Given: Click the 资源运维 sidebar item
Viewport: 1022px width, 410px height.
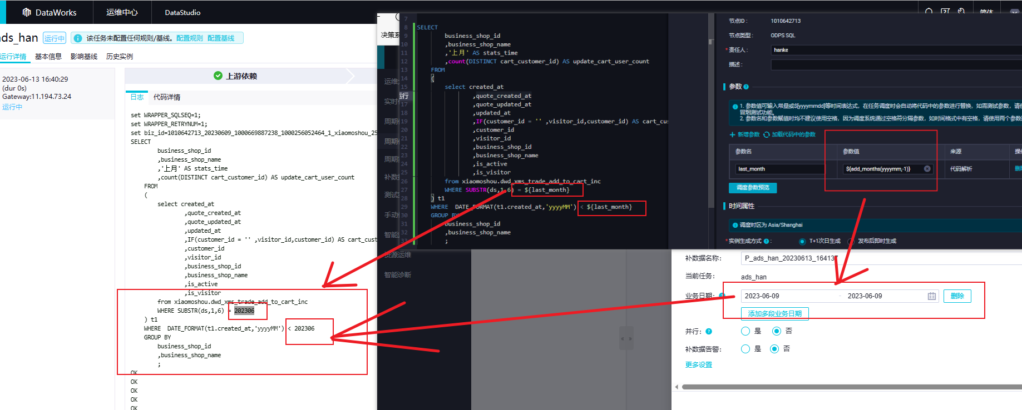Looking at the screenshot, I should point(398,255).
